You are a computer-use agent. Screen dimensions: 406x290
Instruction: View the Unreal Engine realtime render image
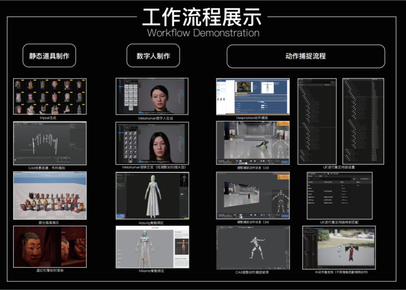(50, 247)
